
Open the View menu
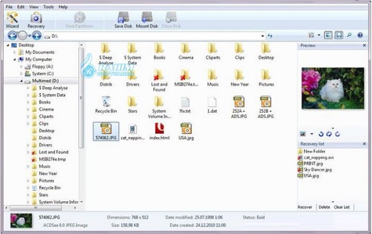33,7
